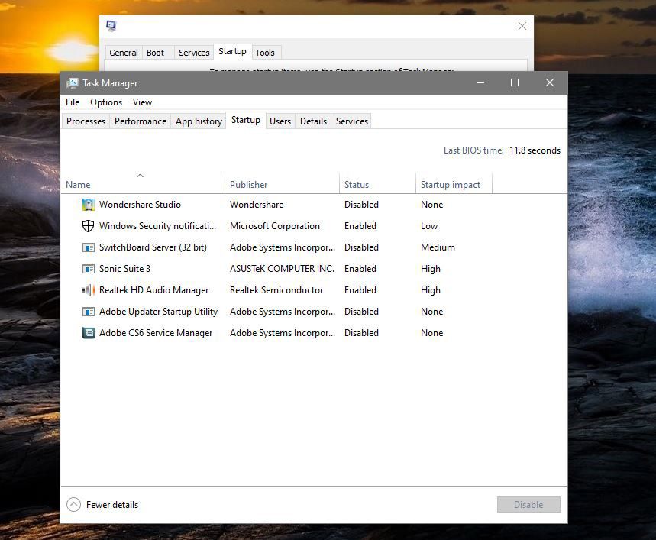
Task: Click the Task Manager title bar icon
Action: click(73, 82)
